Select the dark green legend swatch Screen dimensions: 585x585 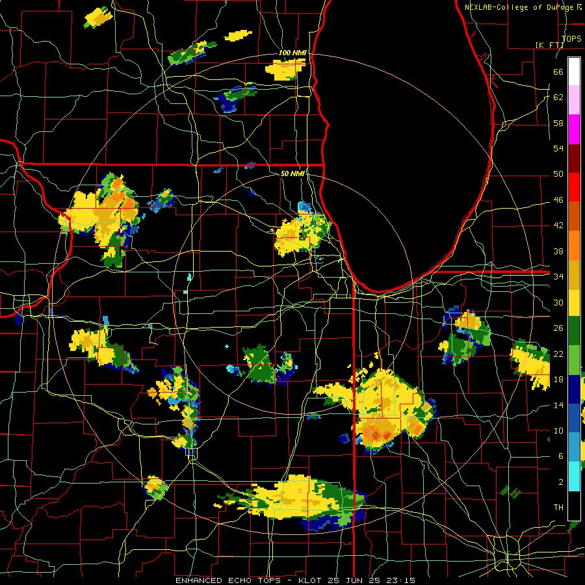coord(574,331)
